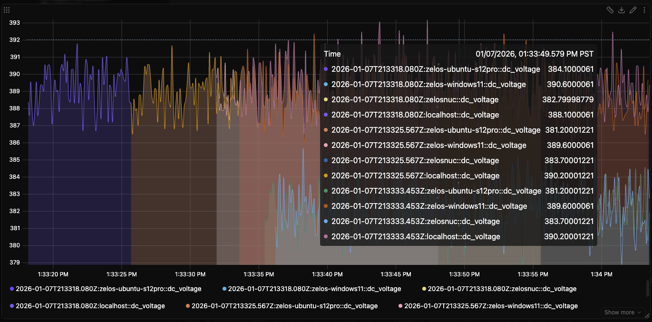The width and height of the screenshot is (652, 322).
Task: Click the chevron next to Show more
Action: click(639, 312)
